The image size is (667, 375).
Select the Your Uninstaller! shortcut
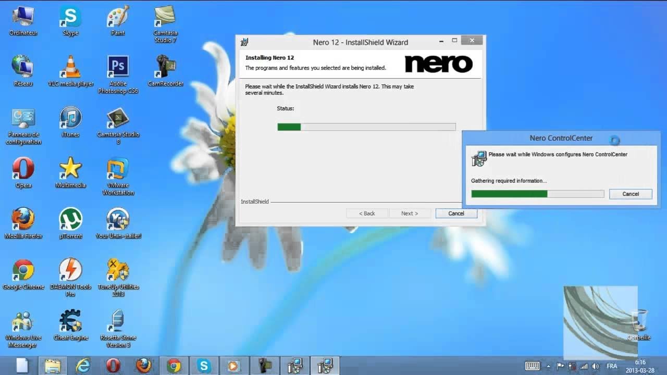[x=118, y=224]
